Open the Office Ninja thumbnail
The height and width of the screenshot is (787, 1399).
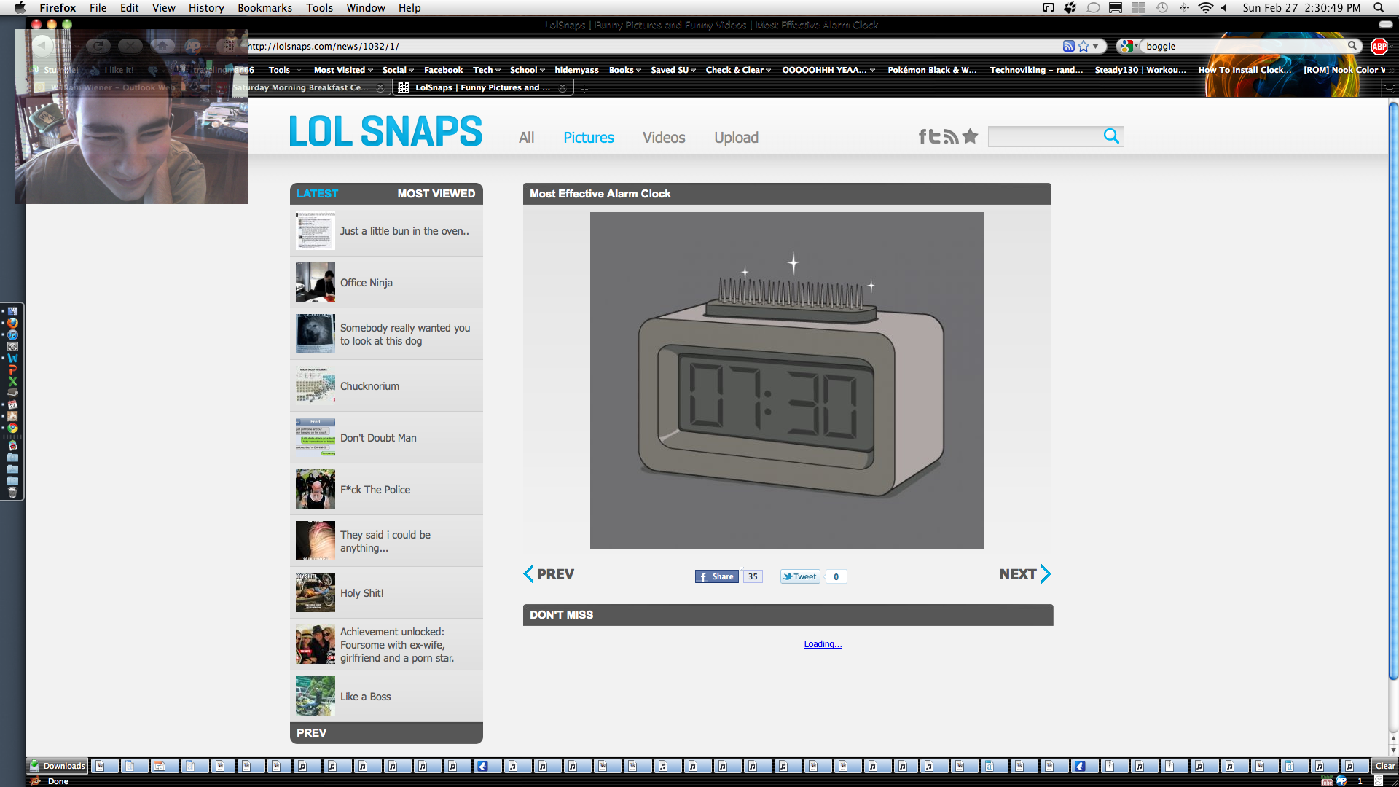tap(316, 282)
